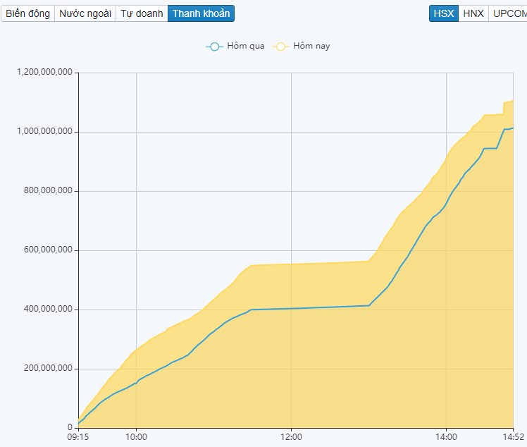Select the Tự doanh tab
The height and width of the screenshot is (447, 527).
pos(142,13)
